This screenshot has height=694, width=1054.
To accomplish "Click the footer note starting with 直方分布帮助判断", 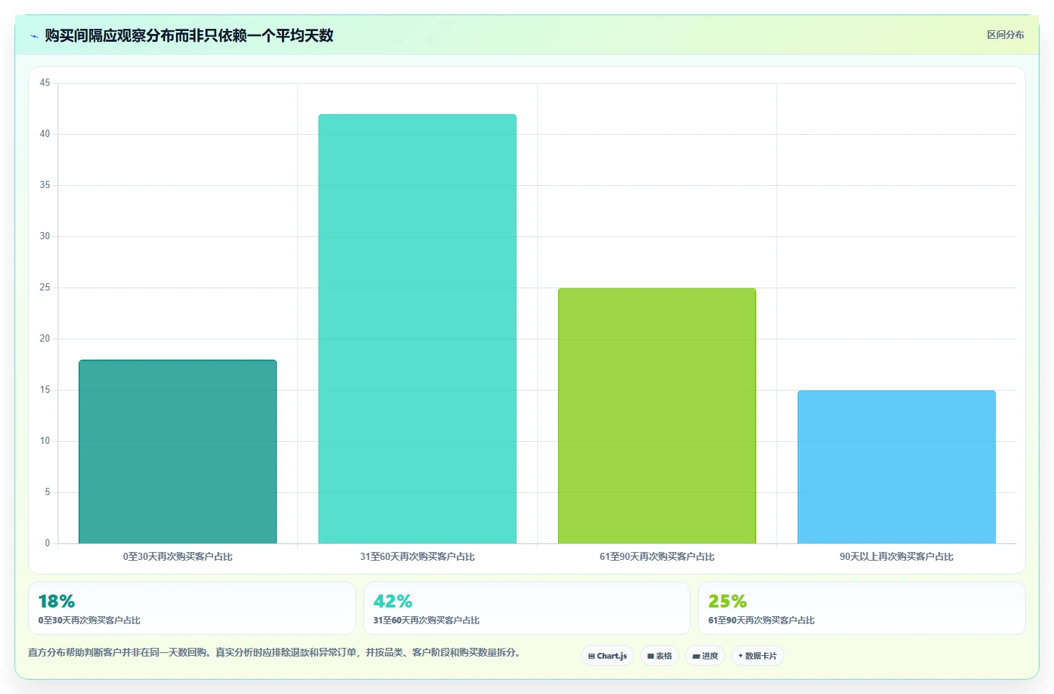I will [x=274, y=652].
